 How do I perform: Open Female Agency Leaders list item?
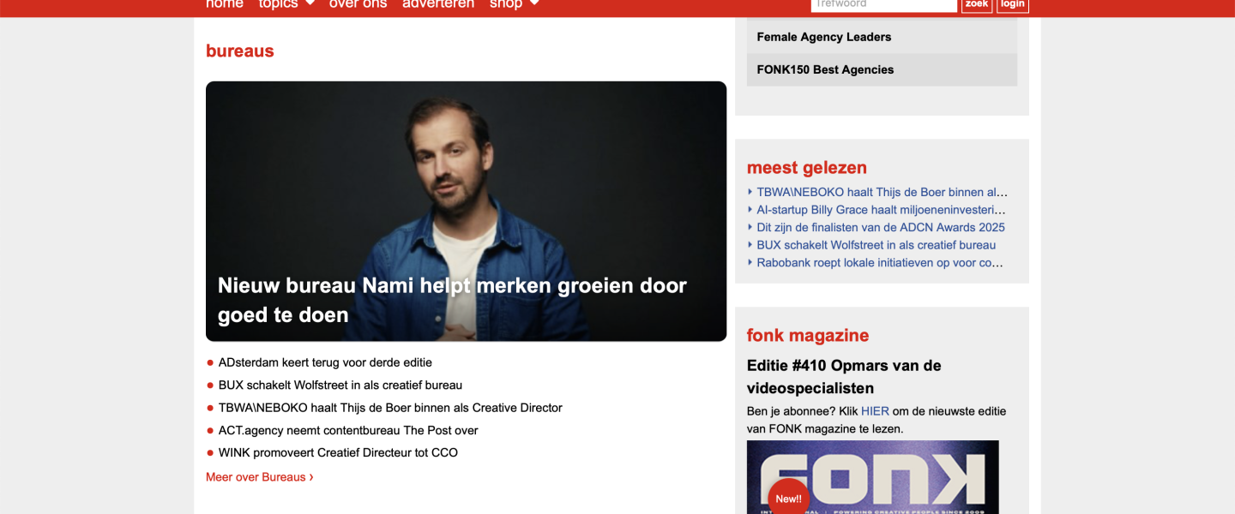[x=882, y=37]
